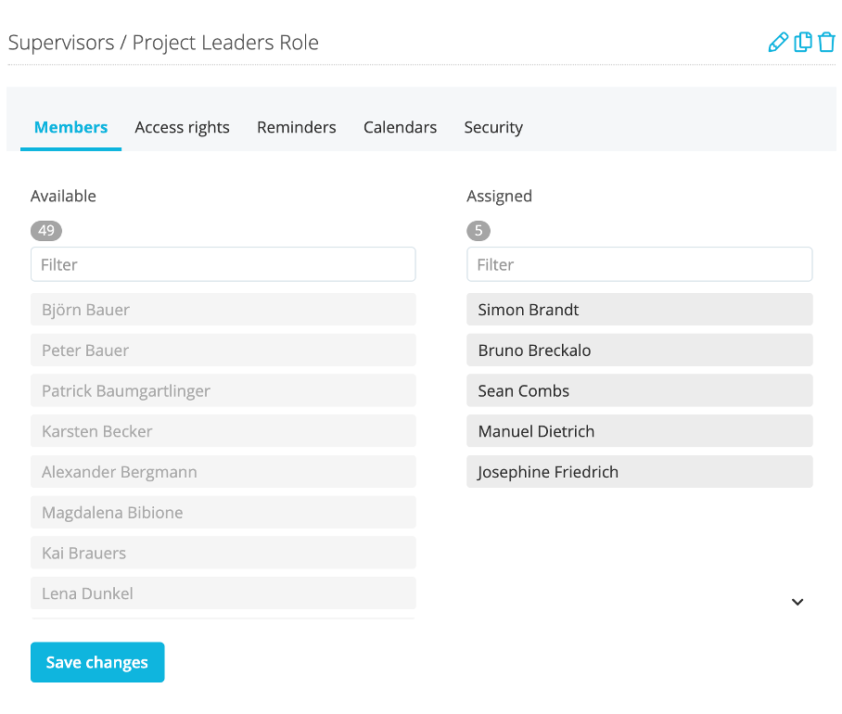
Task: Pick Magdalena Bibione in the Available list
Action: (223, 512)
